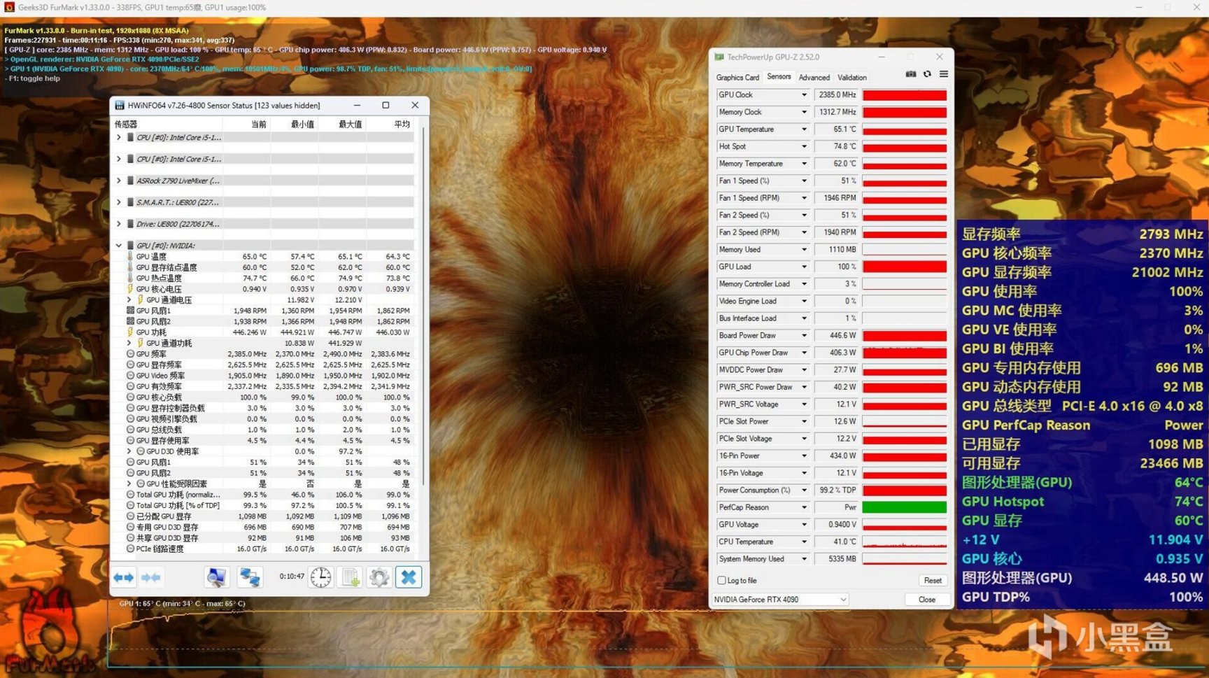Open HWiNFO sensor search monitor icon
The width and height of the screenshot is (1209, 678).
tap(216, 577)
